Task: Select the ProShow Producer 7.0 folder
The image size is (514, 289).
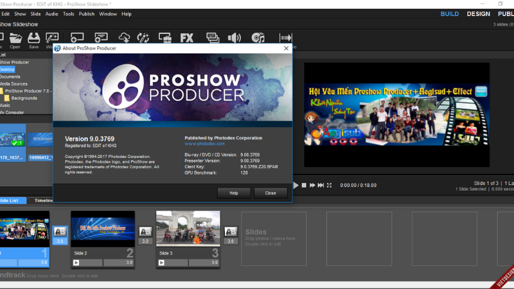Action: (x=27, y=91)
